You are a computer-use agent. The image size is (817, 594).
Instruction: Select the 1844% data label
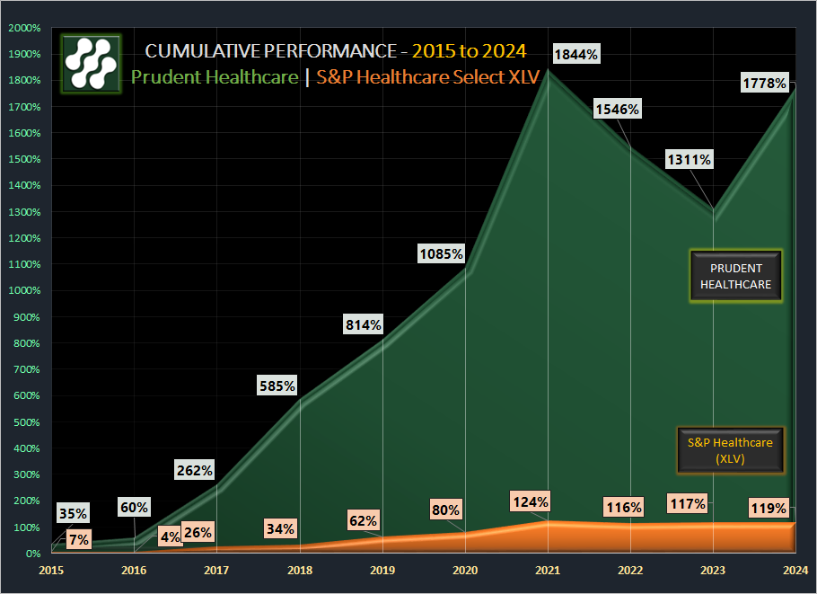576,54
